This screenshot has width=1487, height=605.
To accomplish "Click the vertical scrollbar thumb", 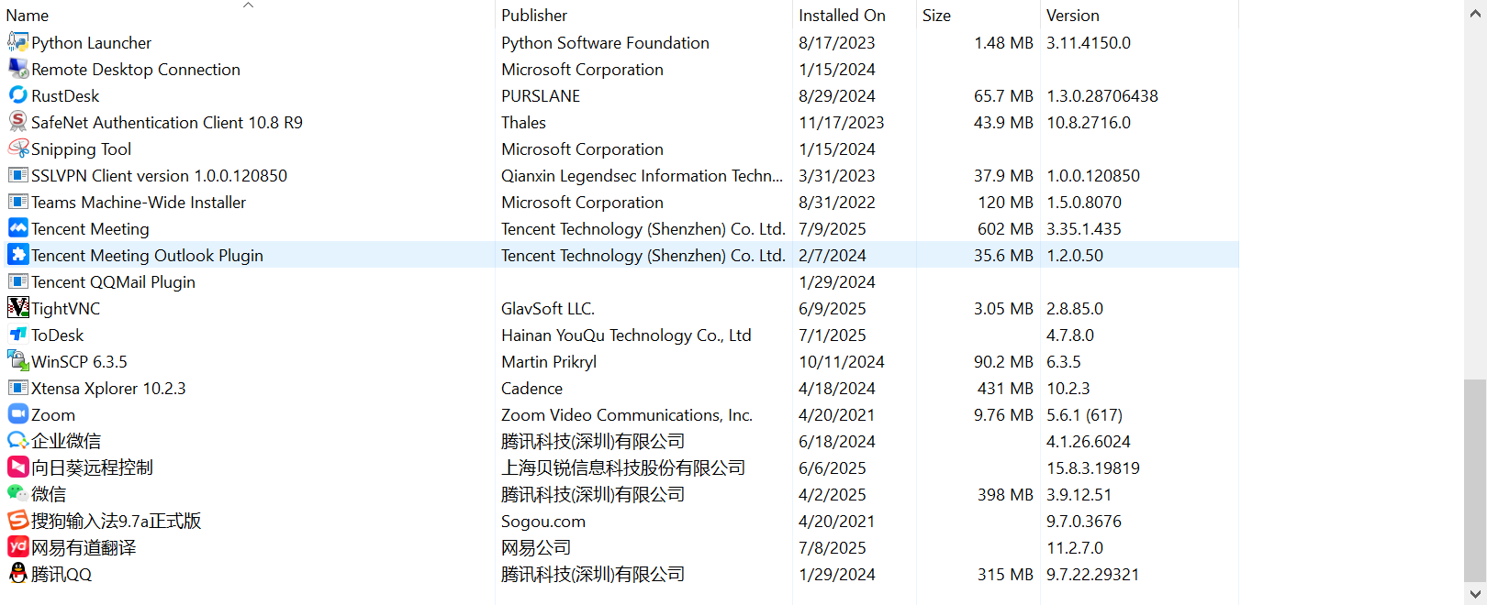I will coord(1475,479).
